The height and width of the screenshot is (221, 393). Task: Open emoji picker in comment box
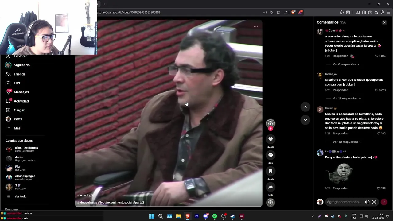click(374, 202)
